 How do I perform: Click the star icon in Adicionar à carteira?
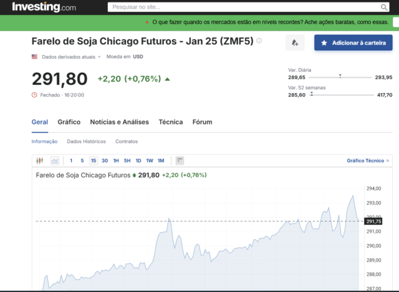point(324,43)
